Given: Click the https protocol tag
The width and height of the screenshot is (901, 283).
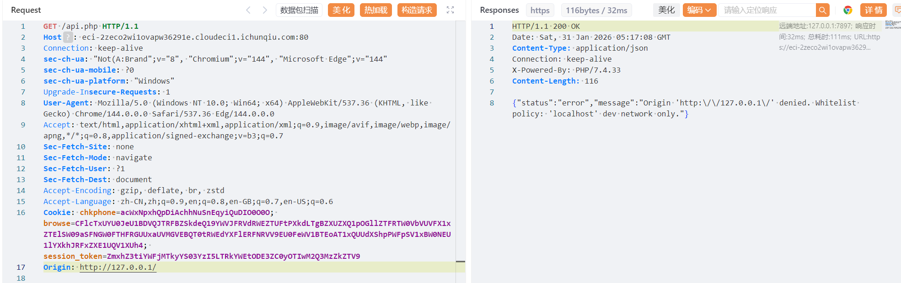Looking at the screenshot, I should click(x=540, y=10).
